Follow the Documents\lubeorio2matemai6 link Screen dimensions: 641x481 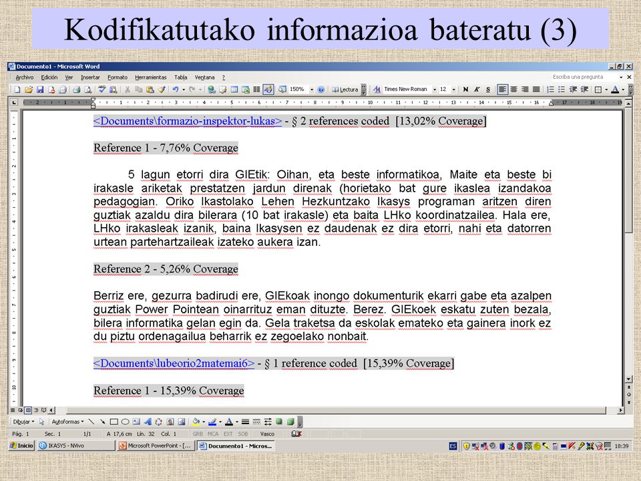tap(174, 363)
